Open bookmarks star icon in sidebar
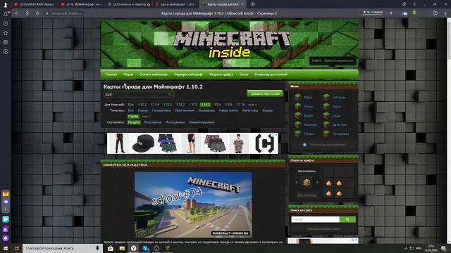The height and width of the screenshot is (253, 451). [6, 33]
